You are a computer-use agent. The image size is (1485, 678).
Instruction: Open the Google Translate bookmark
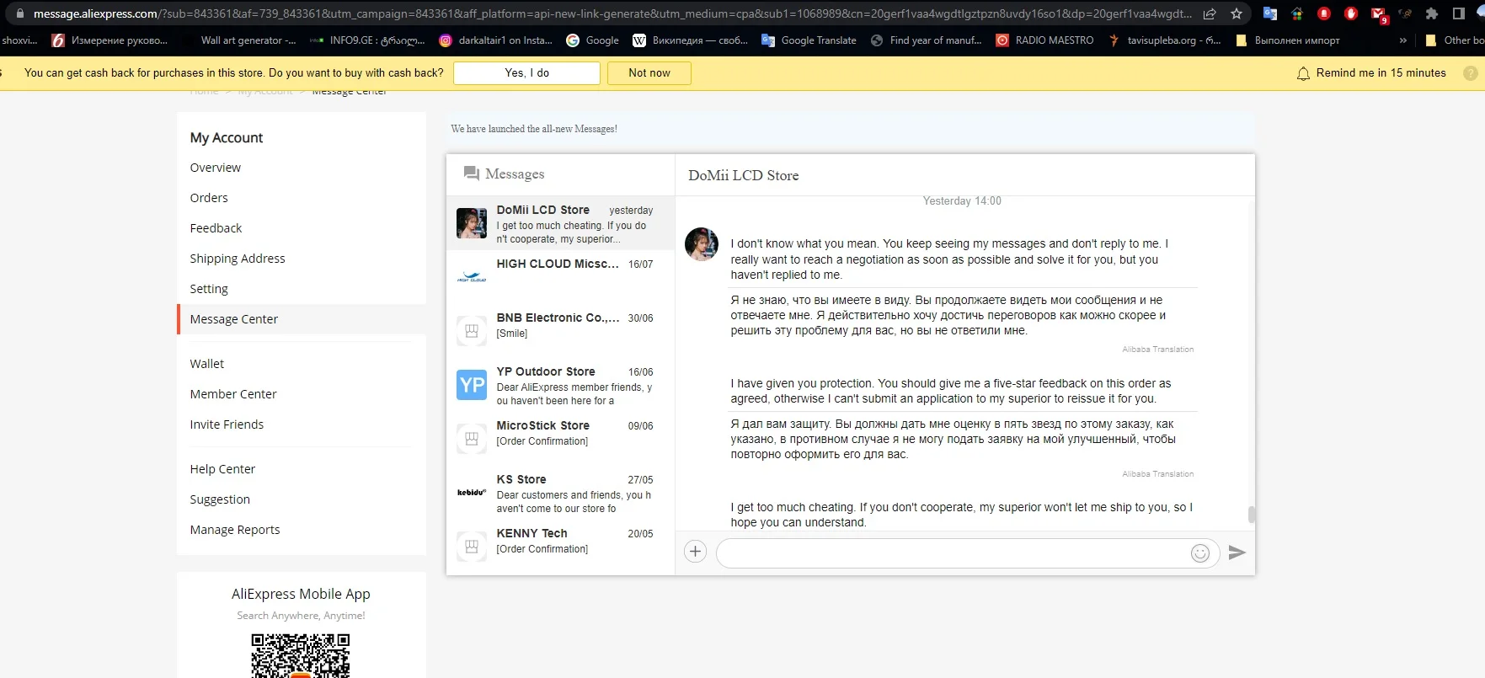click(809, 40)
